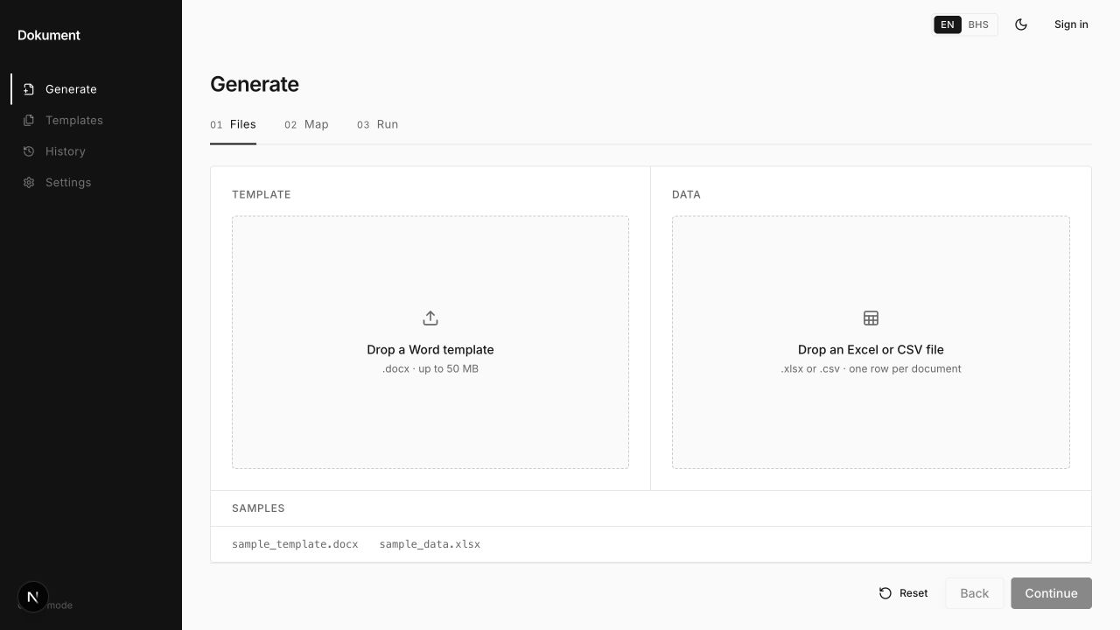Click the Back button
The height and width of the screenshot is (630, 1120).
tap(974, 593)
